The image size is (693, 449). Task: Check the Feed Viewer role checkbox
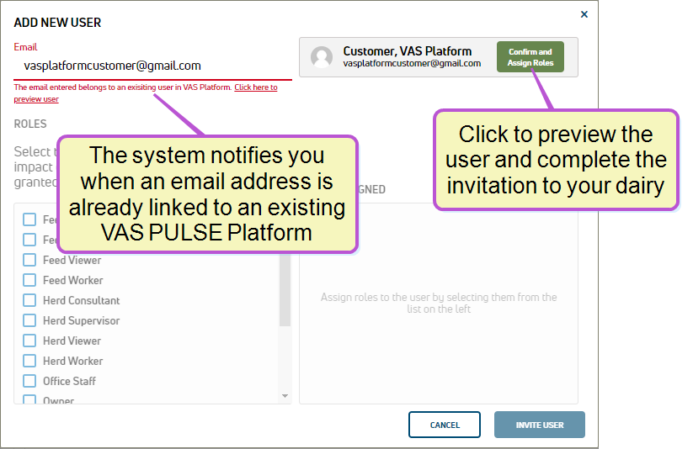coord(29,260)
